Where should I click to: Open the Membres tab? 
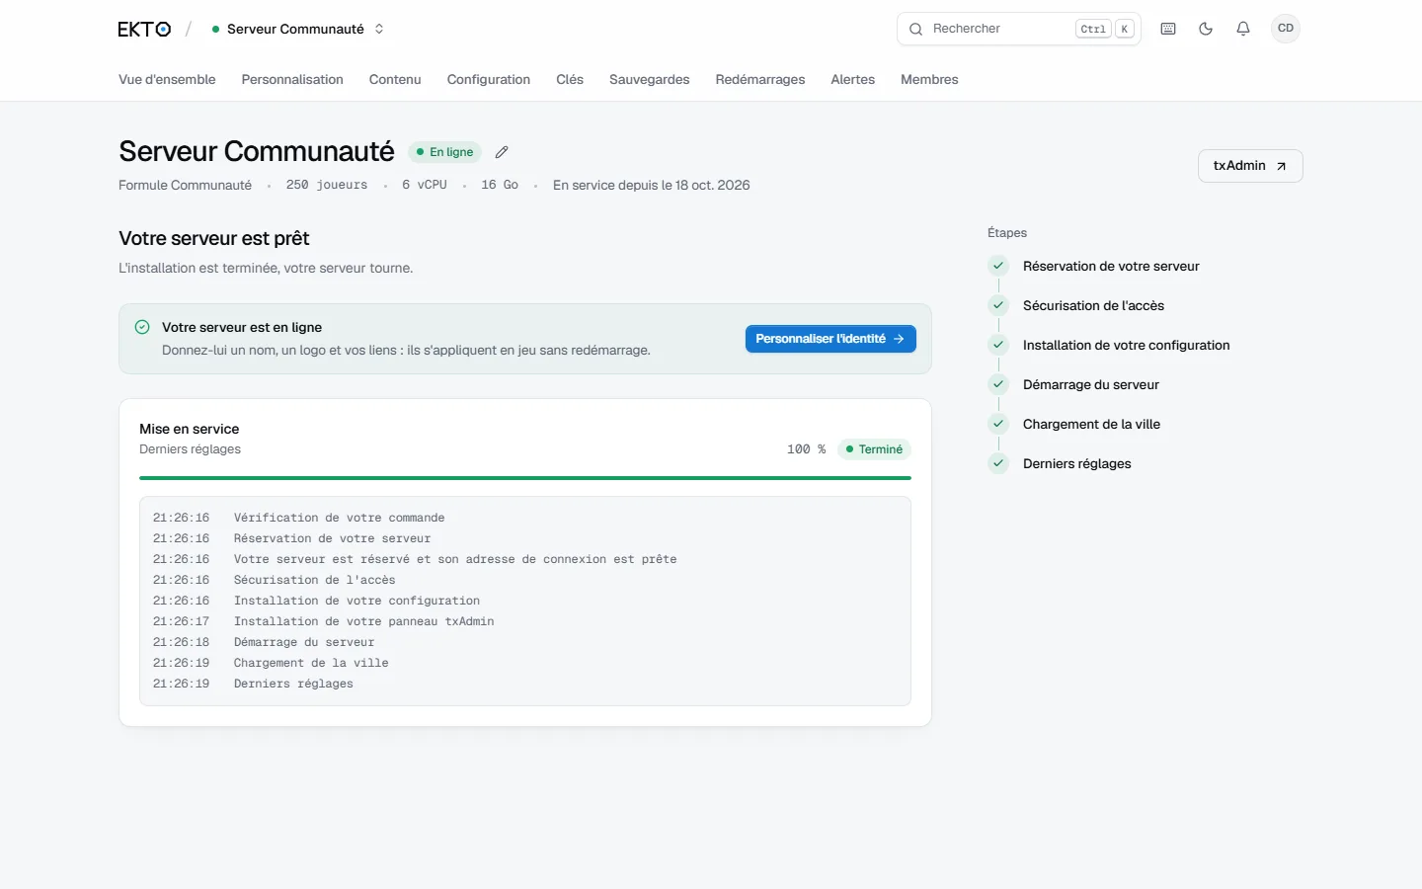coord(929,79)
